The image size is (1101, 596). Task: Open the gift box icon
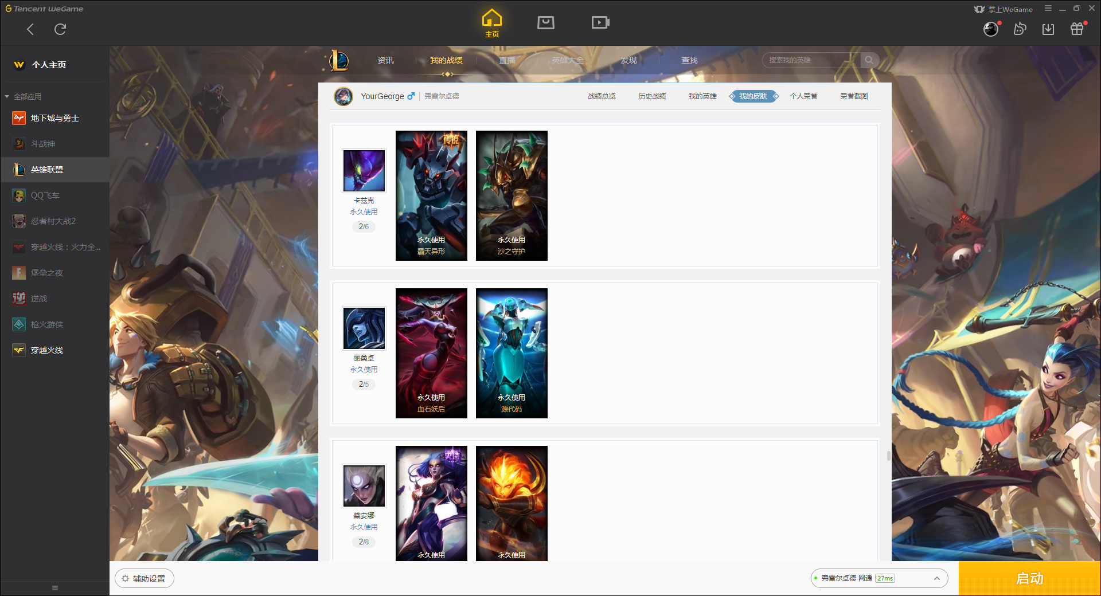tap(1077, 29)
